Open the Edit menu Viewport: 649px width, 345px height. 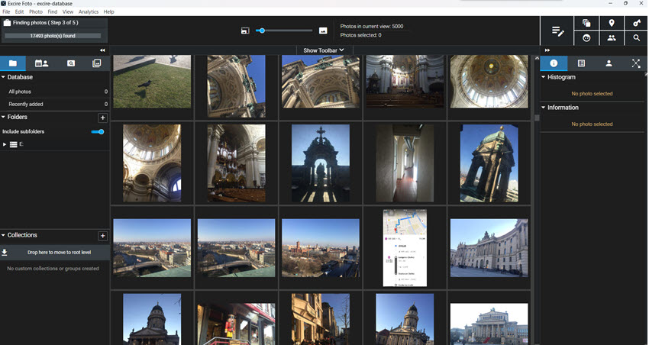click(x=19, y=11)
